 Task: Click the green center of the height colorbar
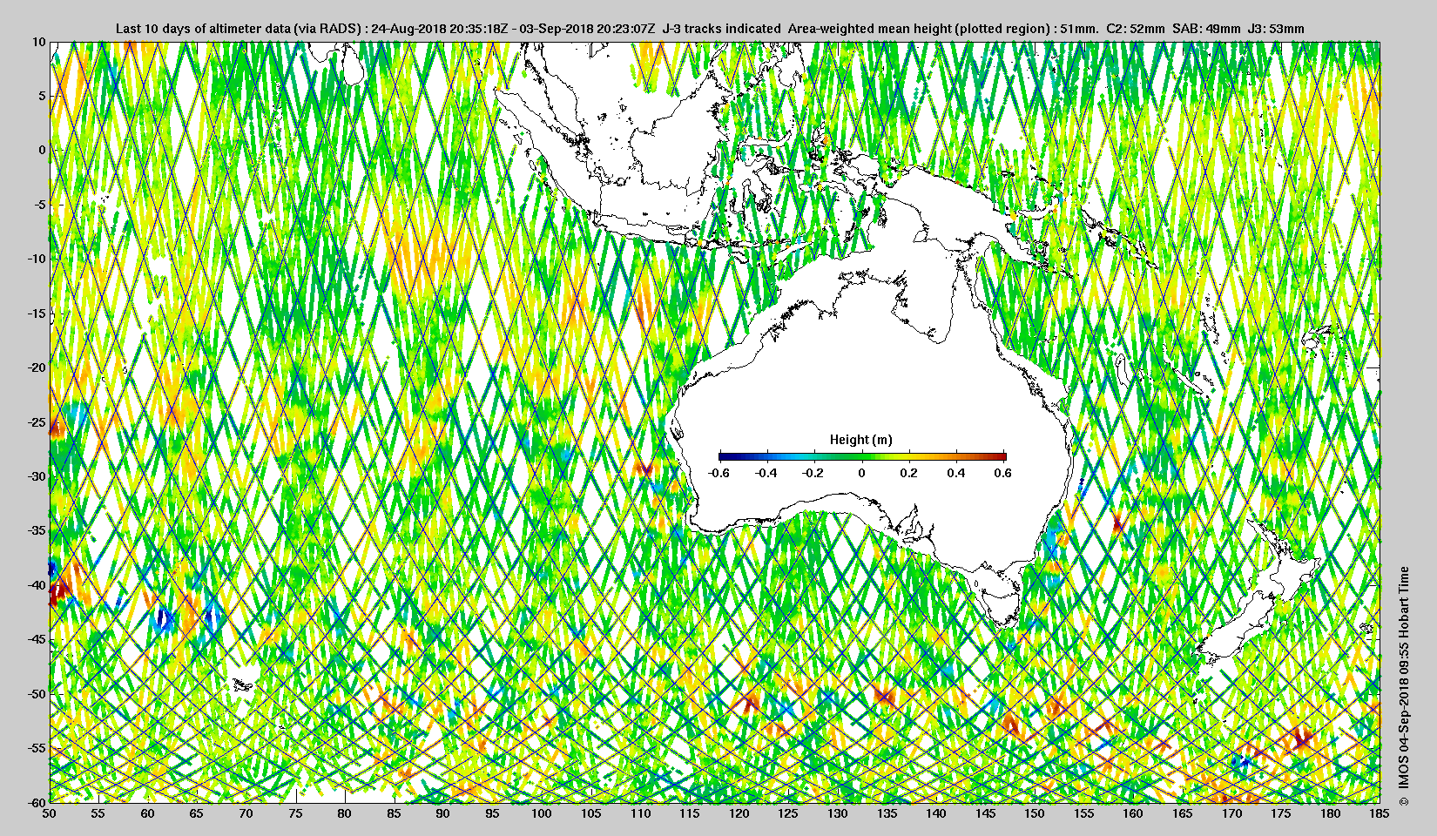click(x=862, y=455)
